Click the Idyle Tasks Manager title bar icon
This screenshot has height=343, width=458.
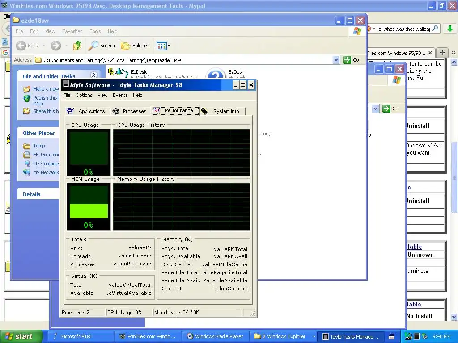[66, 84]
